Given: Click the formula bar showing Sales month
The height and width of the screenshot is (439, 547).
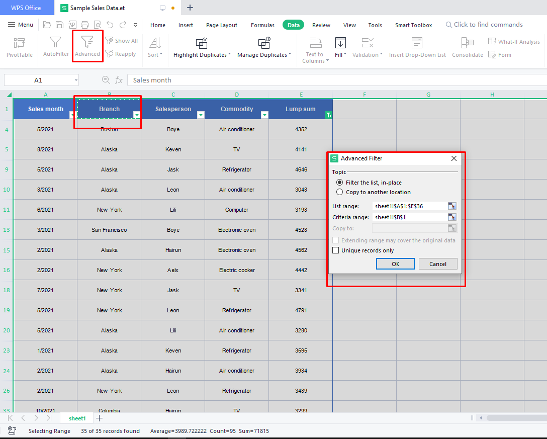Looking at the screenshot, I should [337, 80].
